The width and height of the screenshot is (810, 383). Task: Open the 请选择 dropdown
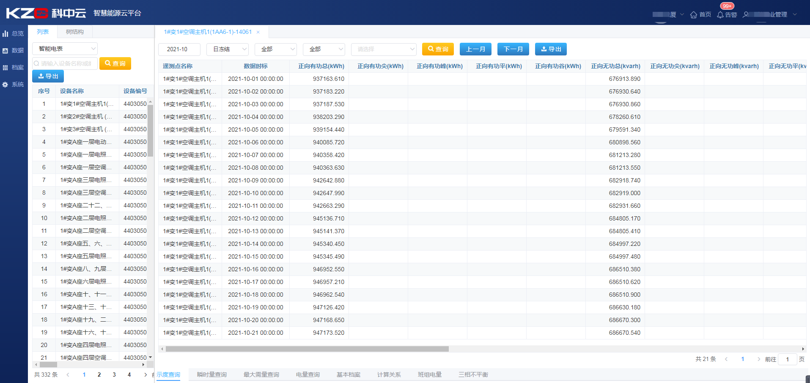tap(384, 49)
